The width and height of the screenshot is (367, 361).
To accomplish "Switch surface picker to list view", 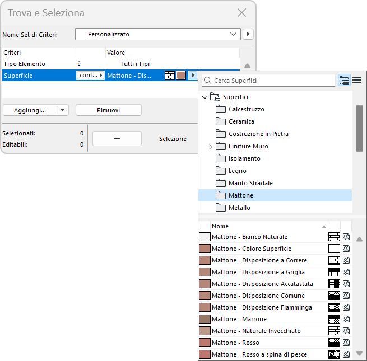I will (357, 81).
